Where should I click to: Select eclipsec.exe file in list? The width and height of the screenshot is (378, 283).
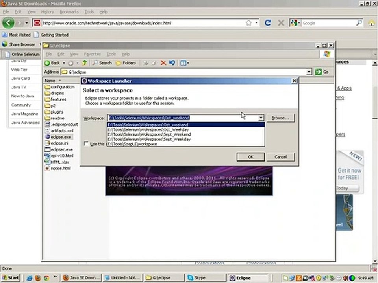pyautogui.click(x=59, y=149)
